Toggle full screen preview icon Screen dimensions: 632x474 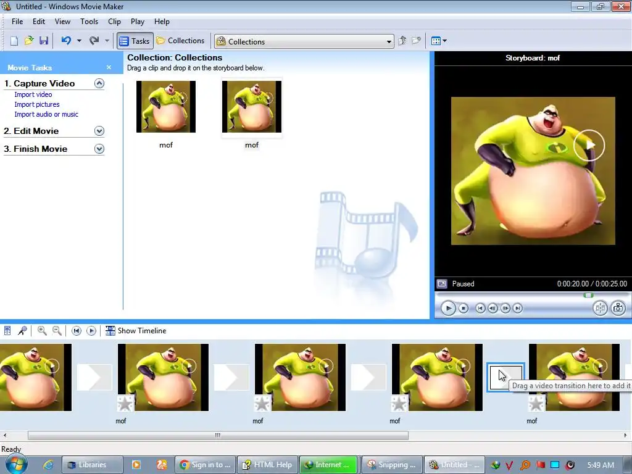442,284
